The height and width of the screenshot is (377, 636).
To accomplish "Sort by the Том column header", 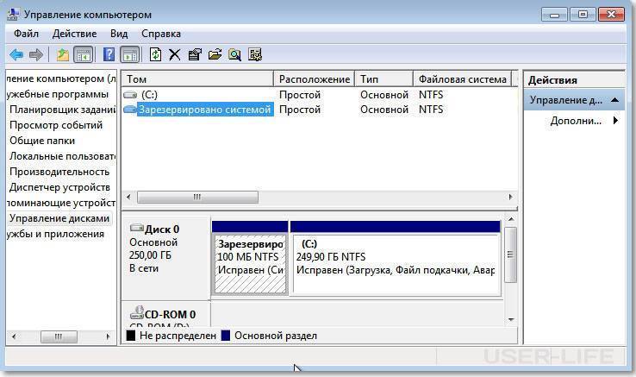I will [x=197, y=79].
